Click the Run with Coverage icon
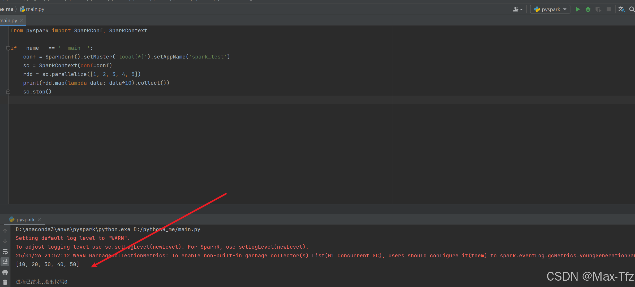The width and height of the screenshot is (635, 287). pos(598,9)
